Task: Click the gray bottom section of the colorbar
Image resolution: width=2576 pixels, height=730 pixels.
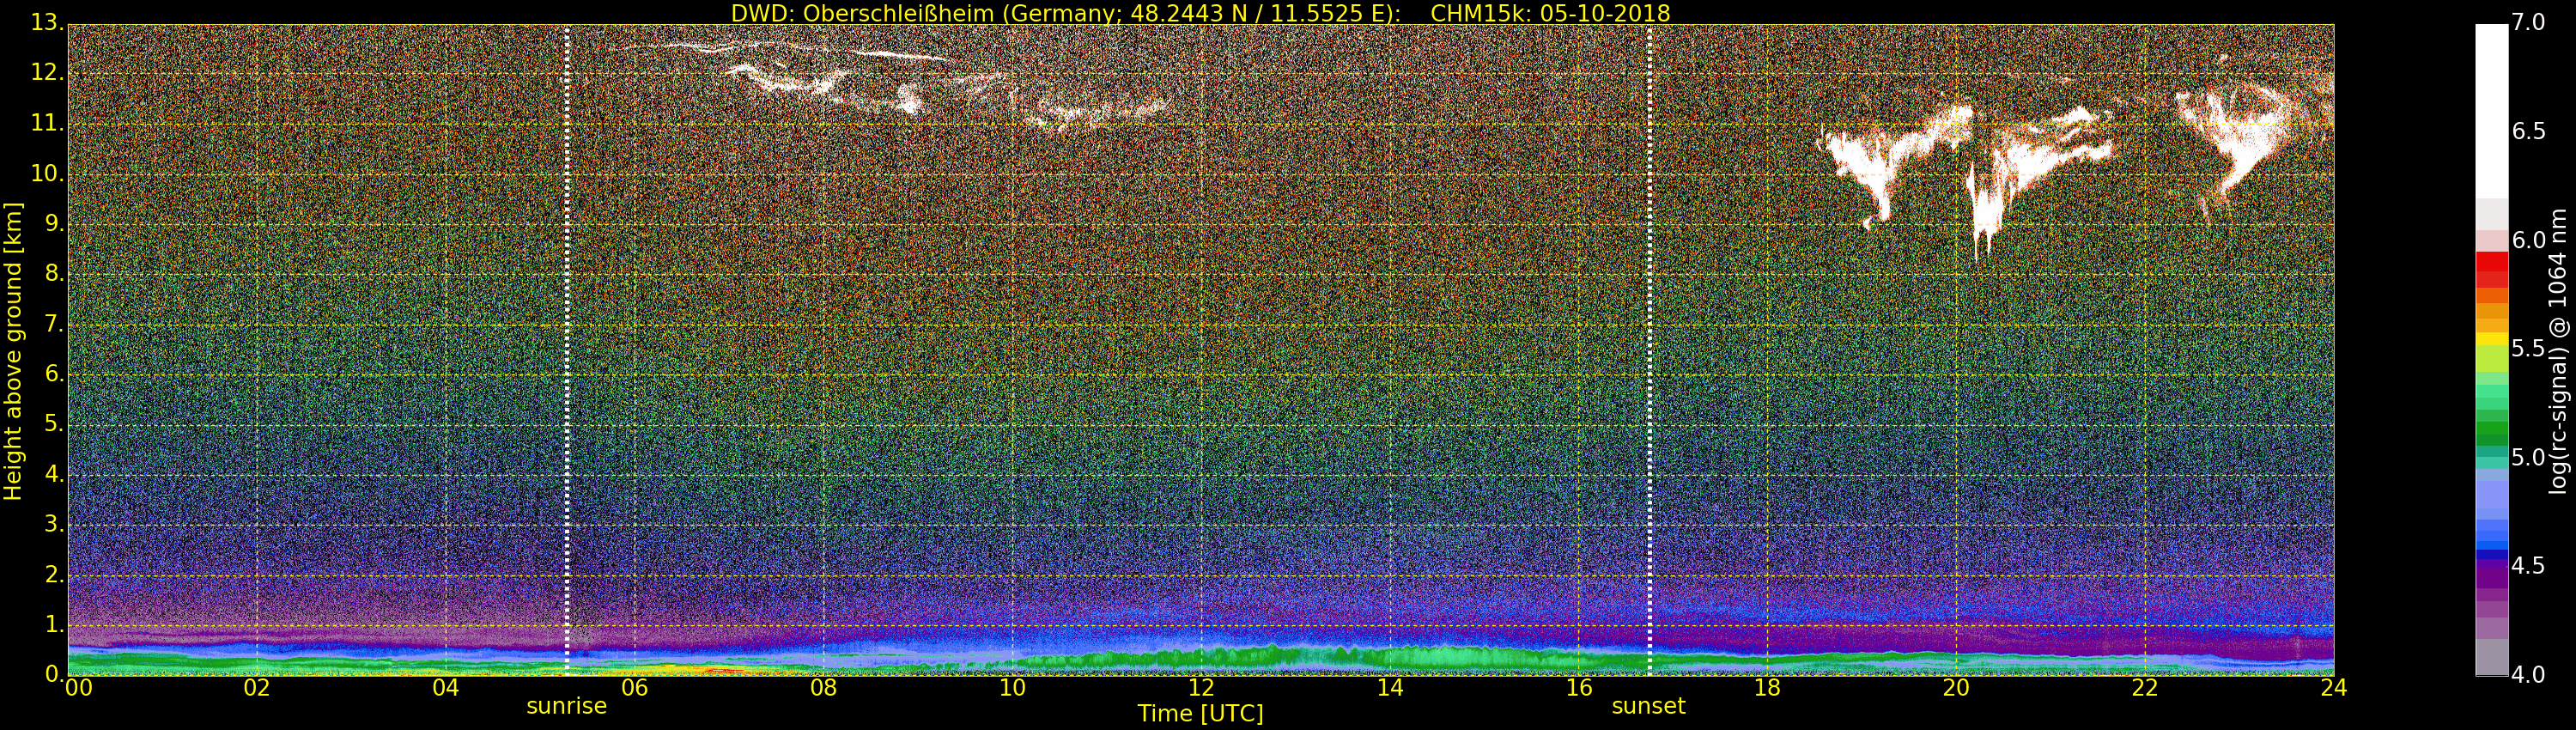Action: [2490, 657]
